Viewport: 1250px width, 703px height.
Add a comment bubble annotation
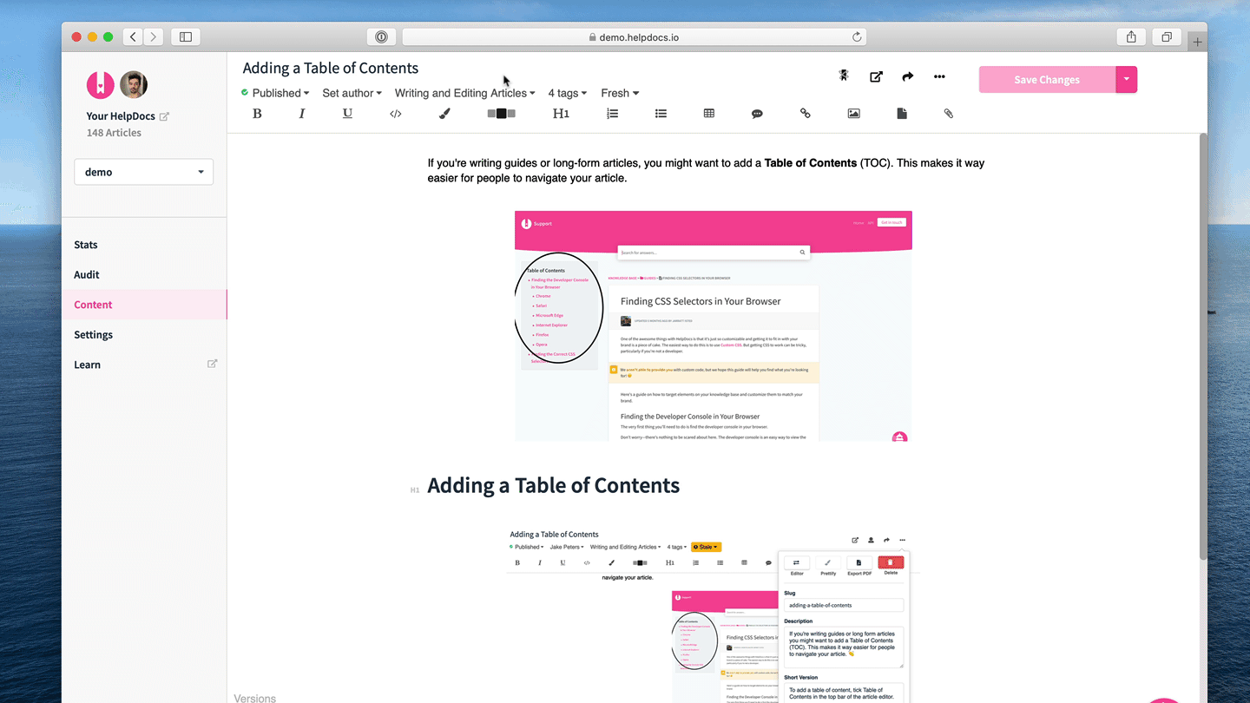click(757, 114)
